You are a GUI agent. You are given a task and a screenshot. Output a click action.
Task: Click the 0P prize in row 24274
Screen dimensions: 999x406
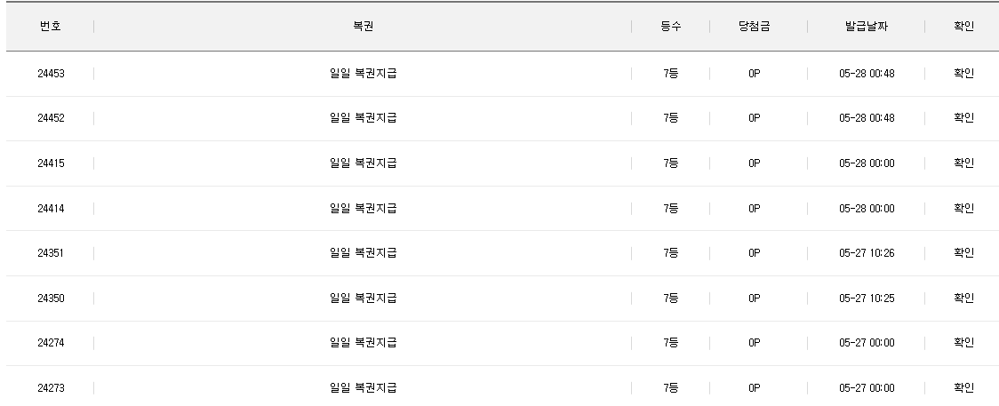(755, 342)
